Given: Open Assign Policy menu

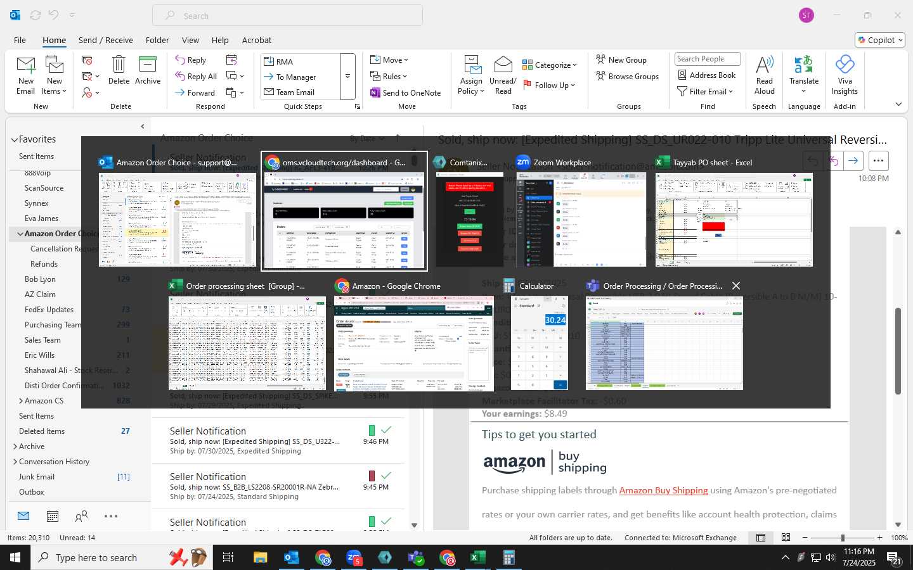Looking at the screenshot, I should coord(471,75).
